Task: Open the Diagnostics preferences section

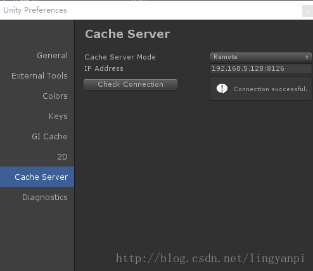Action: pos(45,198)
